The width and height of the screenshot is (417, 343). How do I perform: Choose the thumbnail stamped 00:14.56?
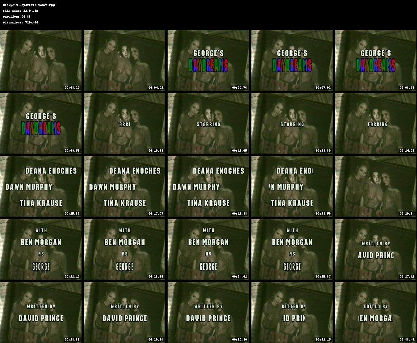click(x=376, y=123)
